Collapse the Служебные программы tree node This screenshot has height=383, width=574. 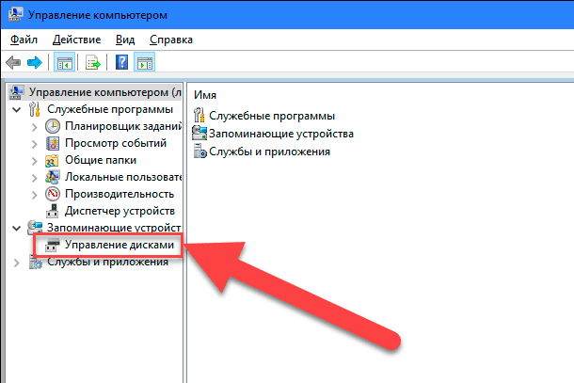pos(17,109)
